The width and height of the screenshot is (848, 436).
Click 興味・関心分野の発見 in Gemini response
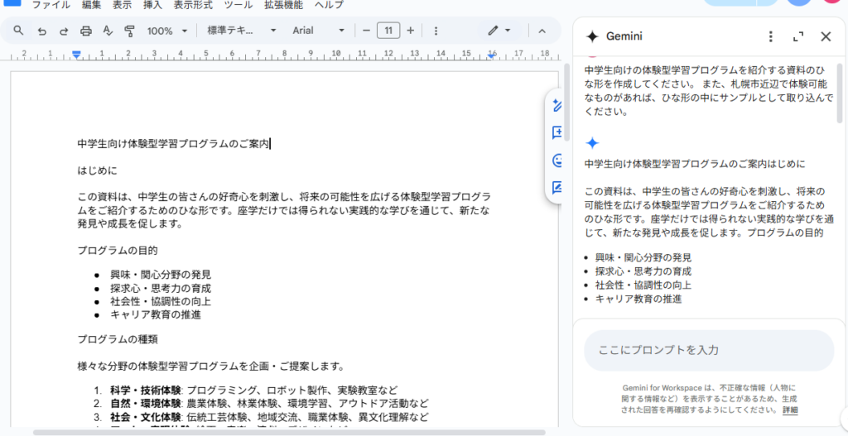[x=643, y=257]
